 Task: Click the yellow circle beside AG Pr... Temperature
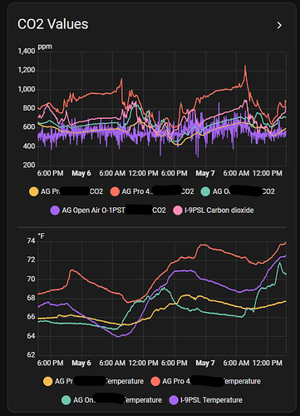[x=48, y=381]
